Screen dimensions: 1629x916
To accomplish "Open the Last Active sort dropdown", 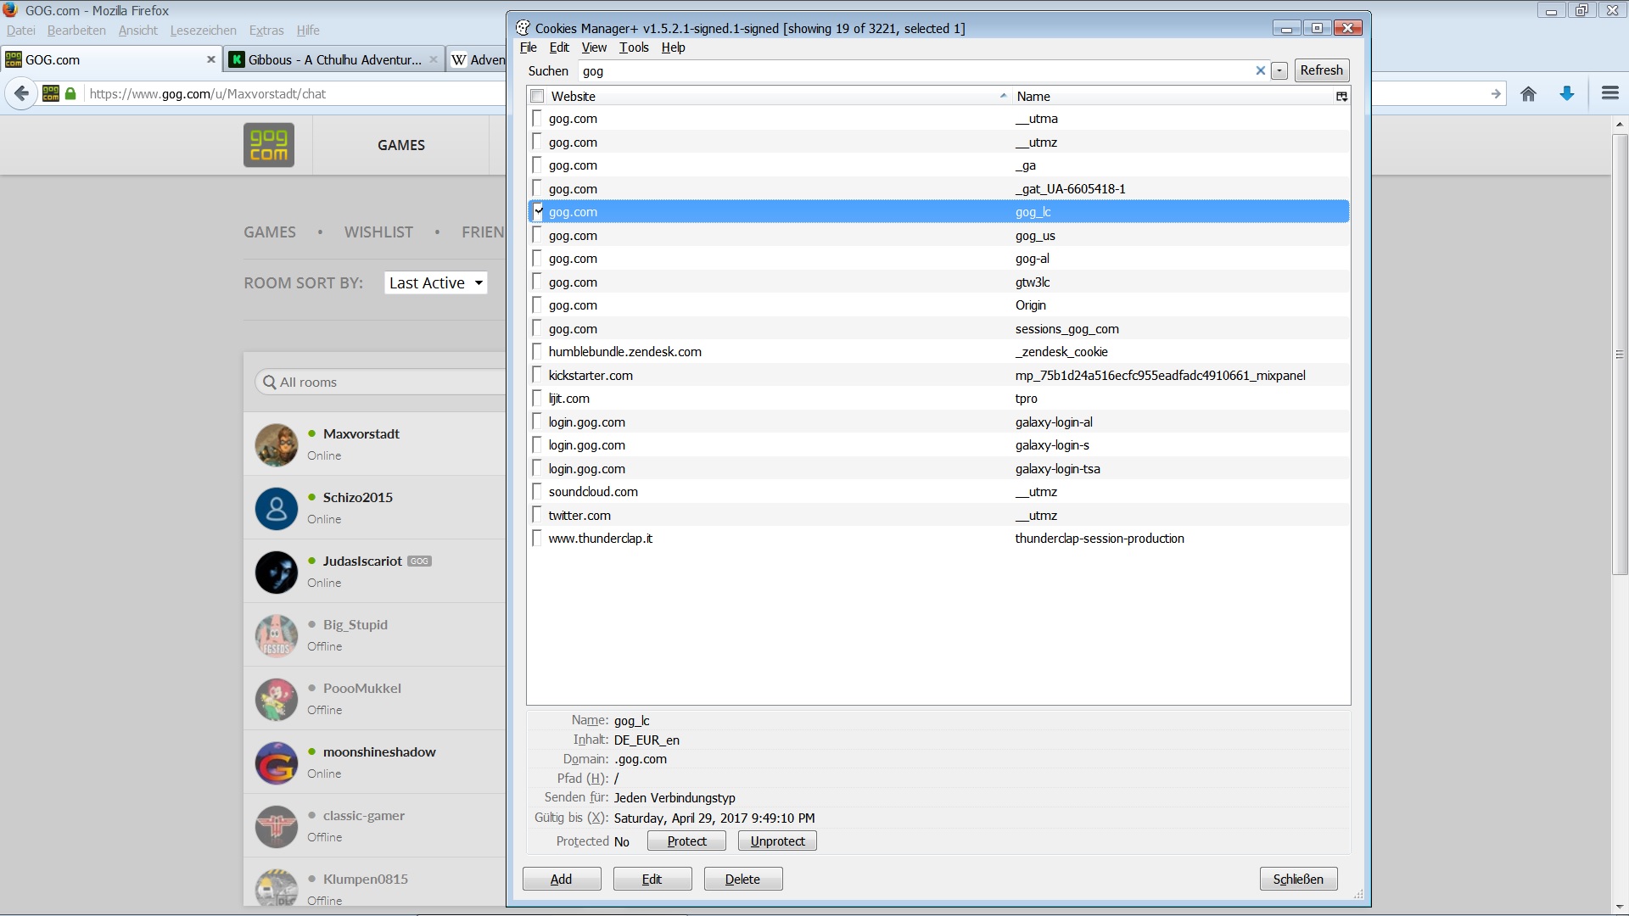I will coord(436,283).
